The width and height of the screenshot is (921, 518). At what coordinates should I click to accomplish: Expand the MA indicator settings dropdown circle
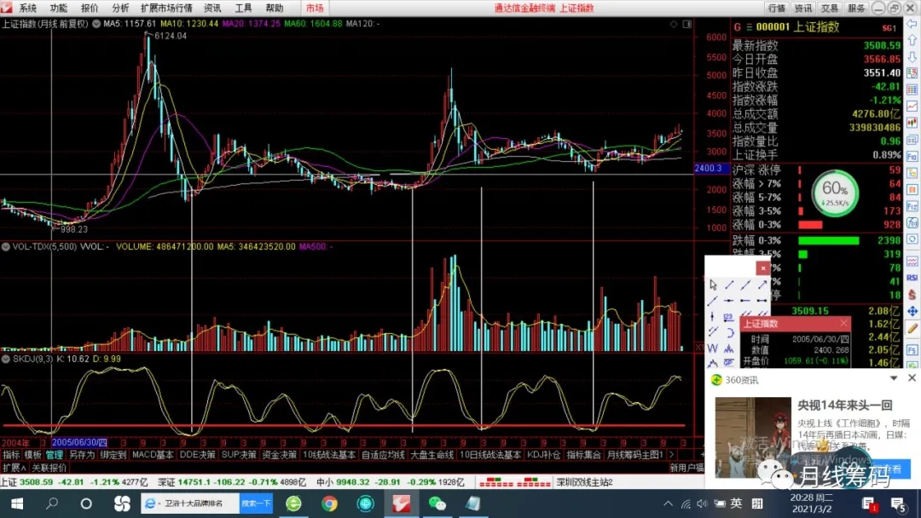point(96,24)
